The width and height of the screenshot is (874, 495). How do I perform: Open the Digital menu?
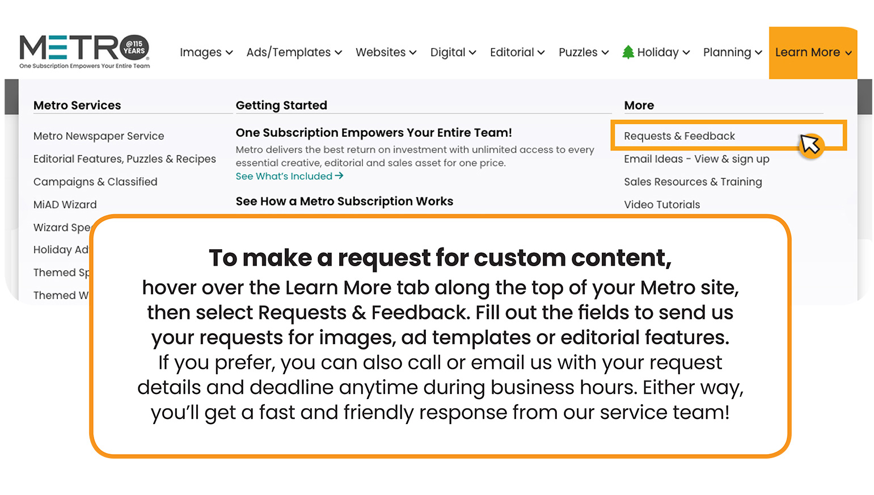453,53
